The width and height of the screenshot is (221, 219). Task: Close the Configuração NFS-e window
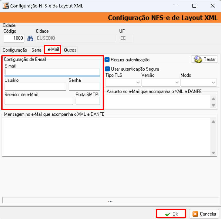pos(213,6)
